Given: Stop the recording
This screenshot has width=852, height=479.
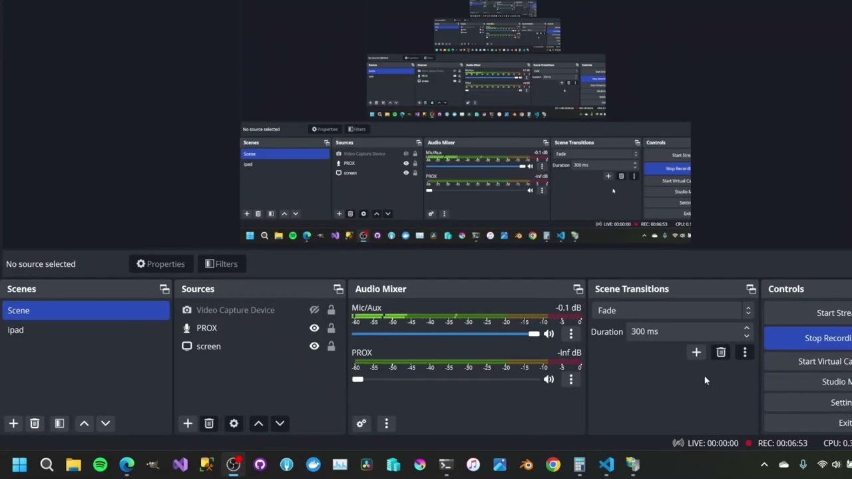Looking at the screenshot, I should [808, 338].
